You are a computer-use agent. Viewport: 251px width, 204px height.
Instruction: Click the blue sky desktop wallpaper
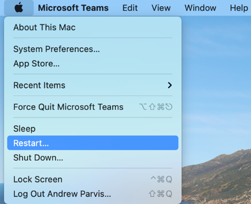click(216, 80)
